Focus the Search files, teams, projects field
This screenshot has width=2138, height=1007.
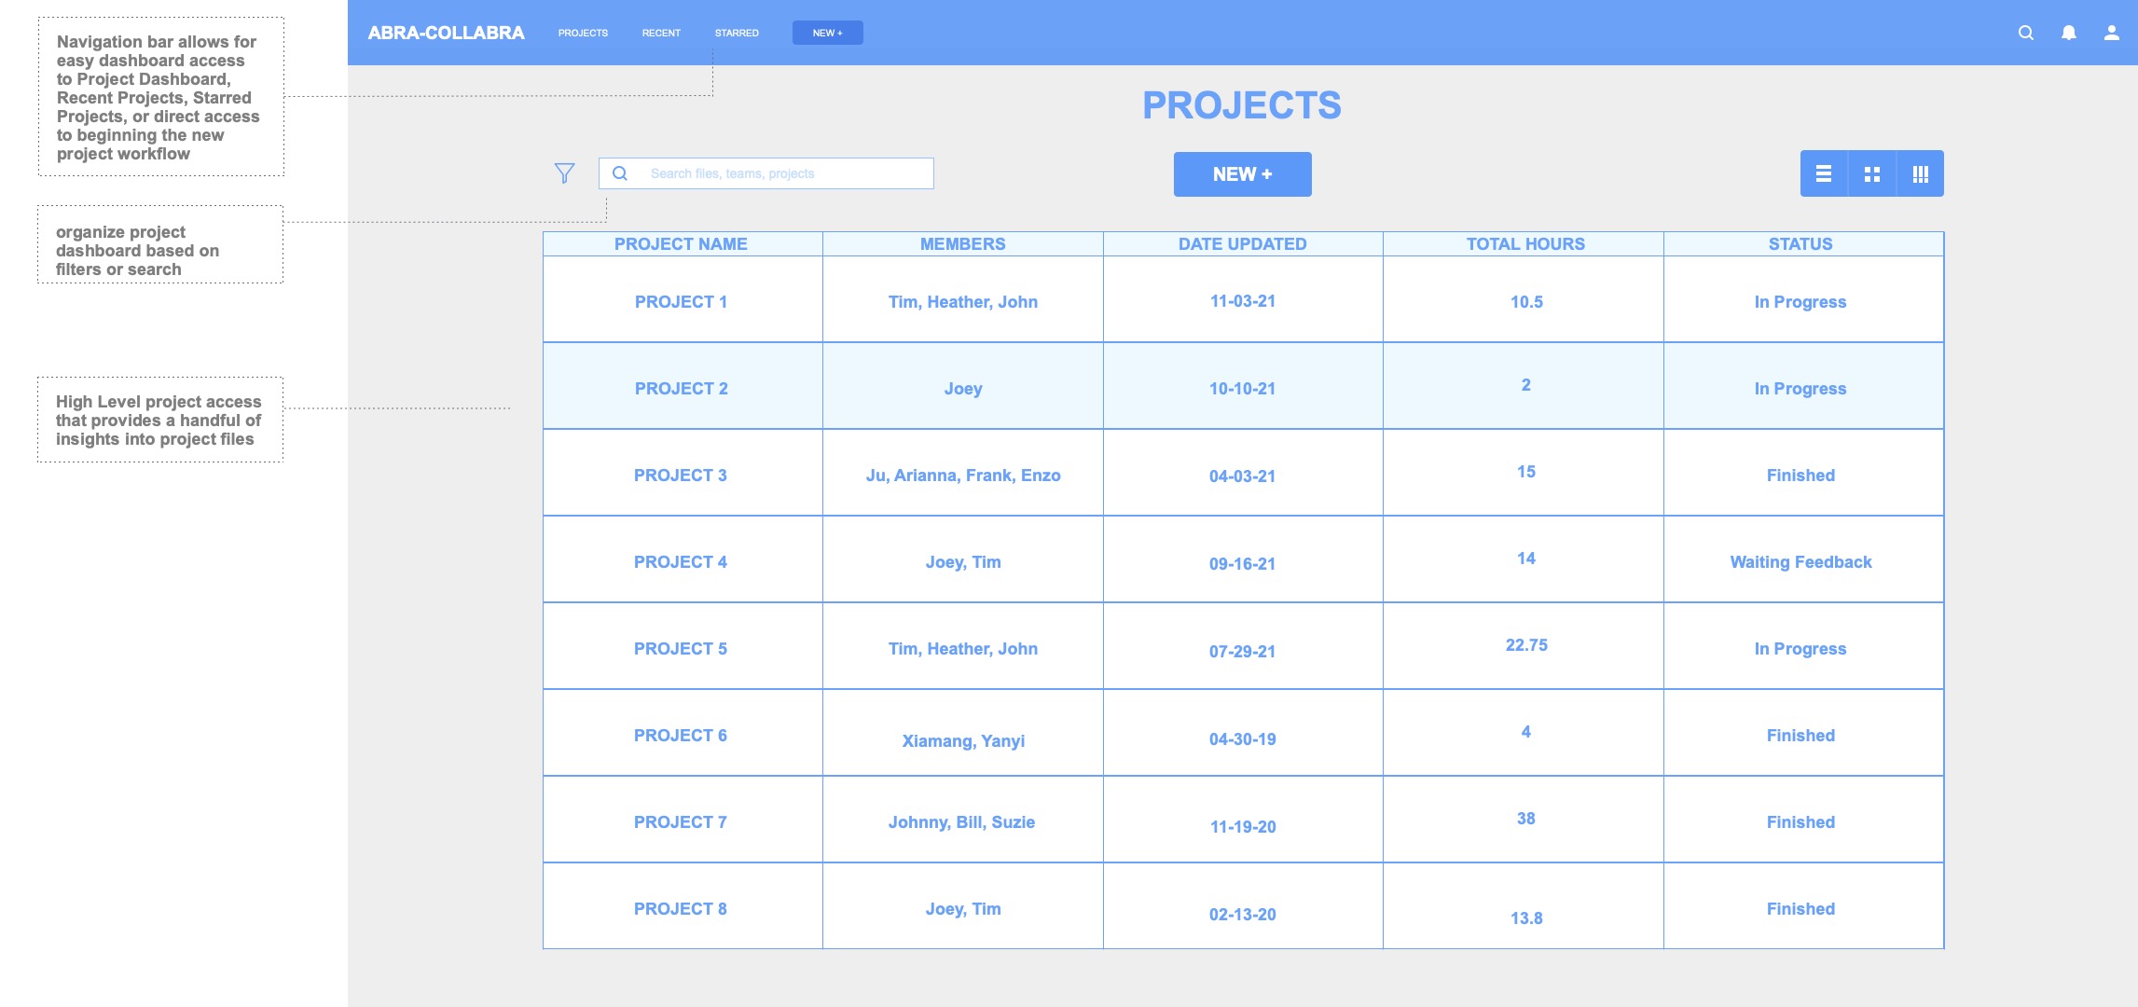pyautogui.click(x=766, y=173)
